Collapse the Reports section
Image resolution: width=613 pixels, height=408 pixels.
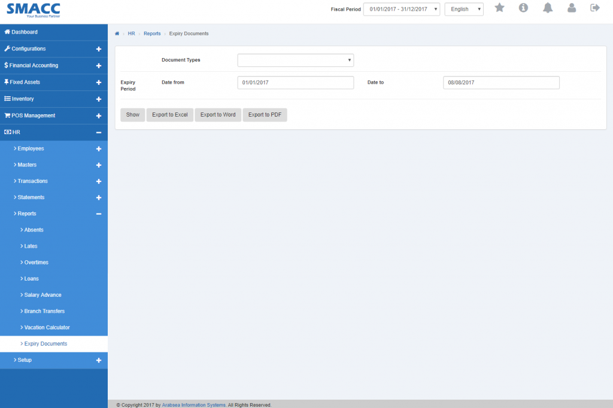tap(99, 214)
